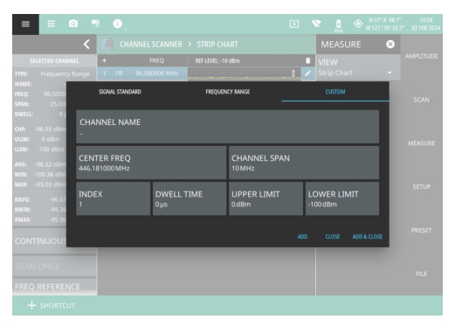455x326 pixels.
Task: Switch to Signal Standard tab
Action: (x=120, y=92)
